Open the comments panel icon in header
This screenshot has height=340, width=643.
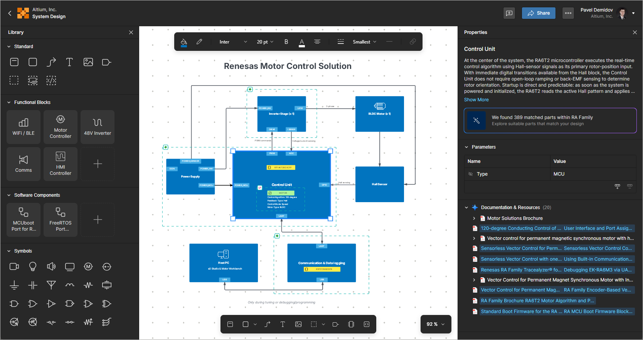click(509, 13)
